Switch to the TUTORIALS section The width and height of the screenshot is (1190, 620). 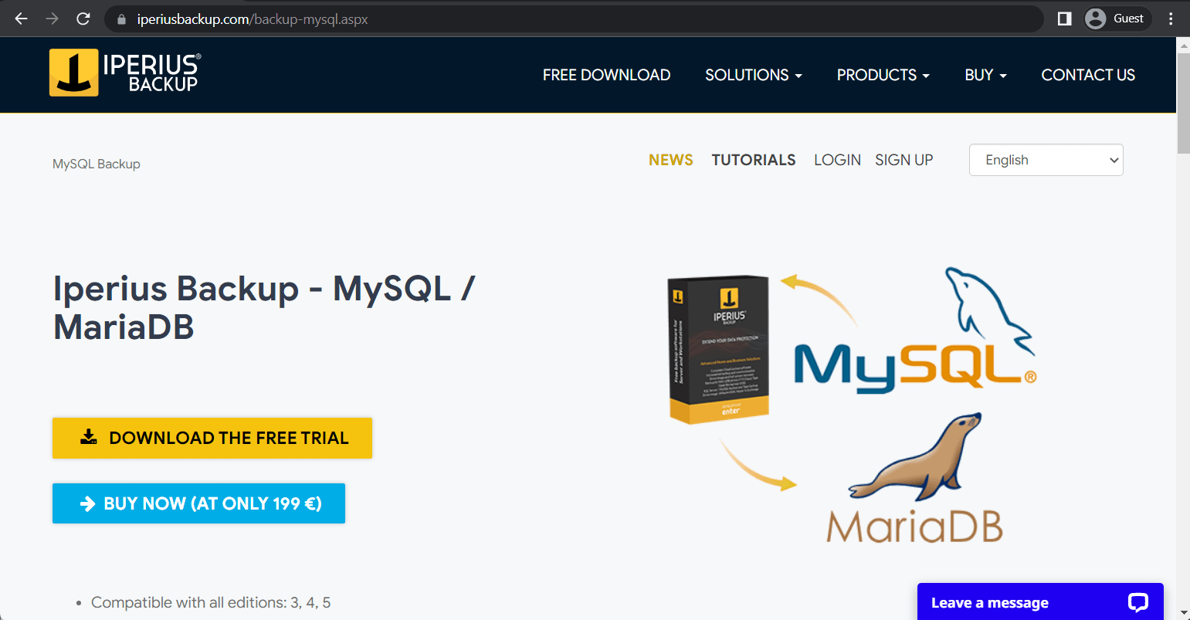point(754,160)
